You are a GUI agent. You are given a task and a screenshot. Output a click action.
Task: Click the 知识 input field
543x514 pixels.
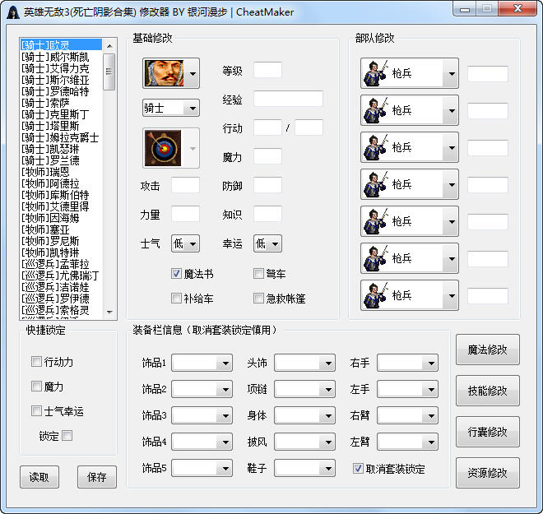coord(267,214)
